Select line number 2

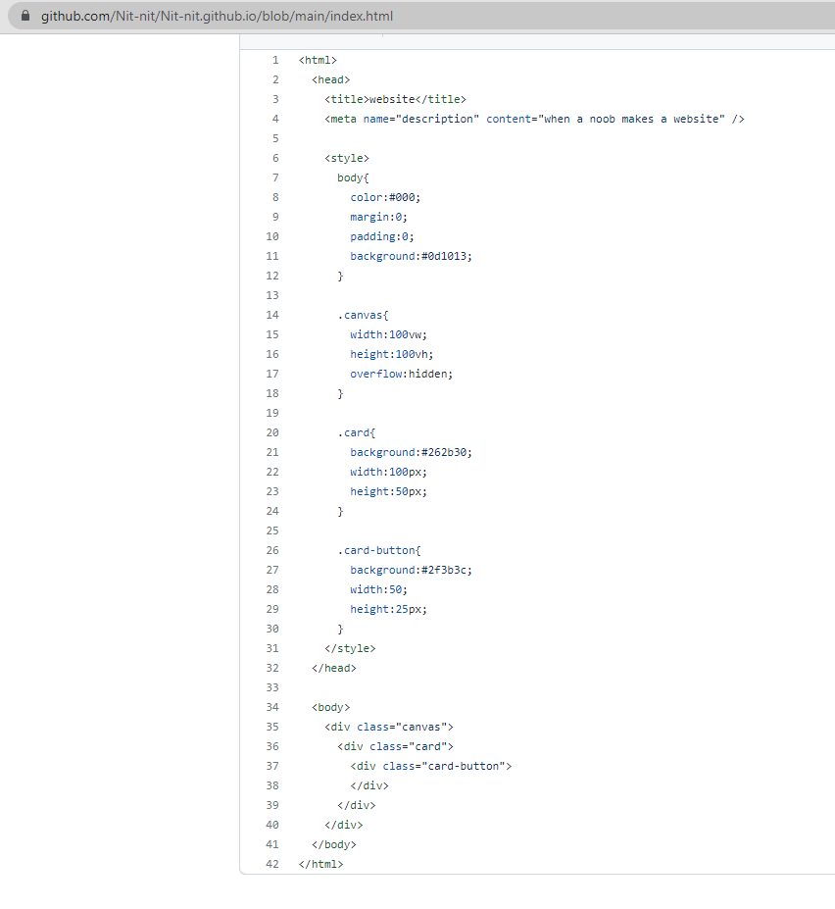point(275,80)
